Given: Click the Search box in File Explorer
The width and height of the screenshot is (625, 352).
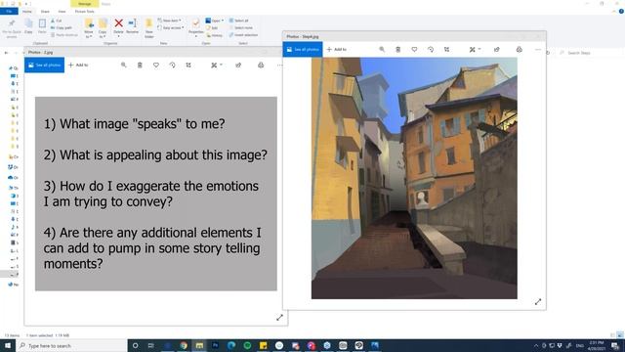Looking at the screenshot, I should coord(589,53).
